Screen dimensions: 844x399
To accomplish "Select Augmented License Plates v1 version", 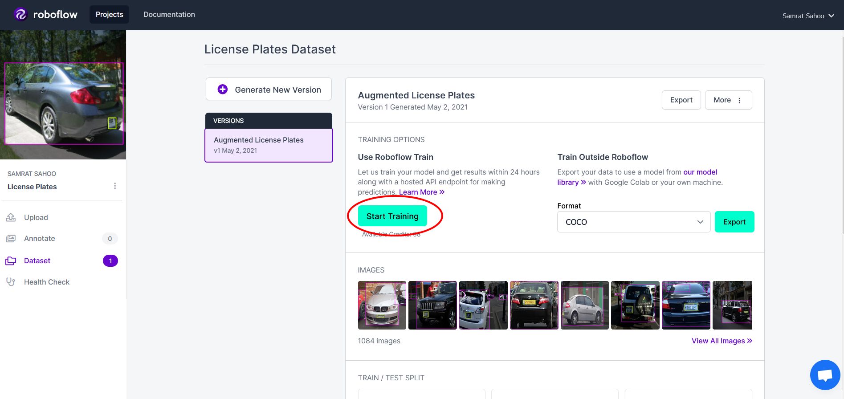I will (x=269, y=145).
